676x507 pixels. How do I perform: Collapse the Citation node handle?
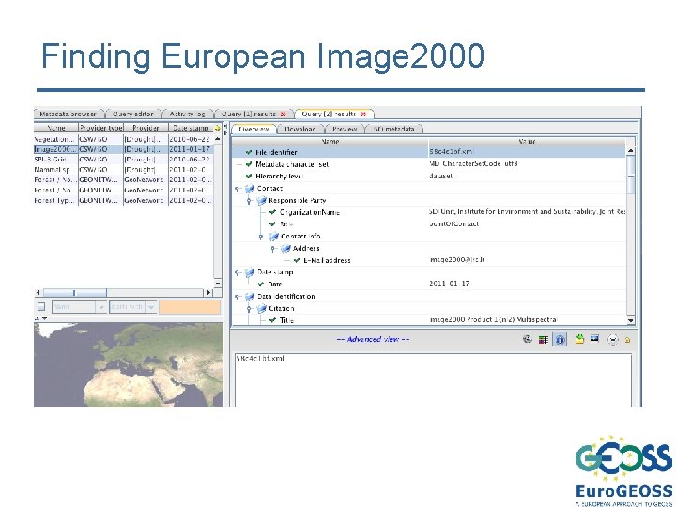point(249,308)
